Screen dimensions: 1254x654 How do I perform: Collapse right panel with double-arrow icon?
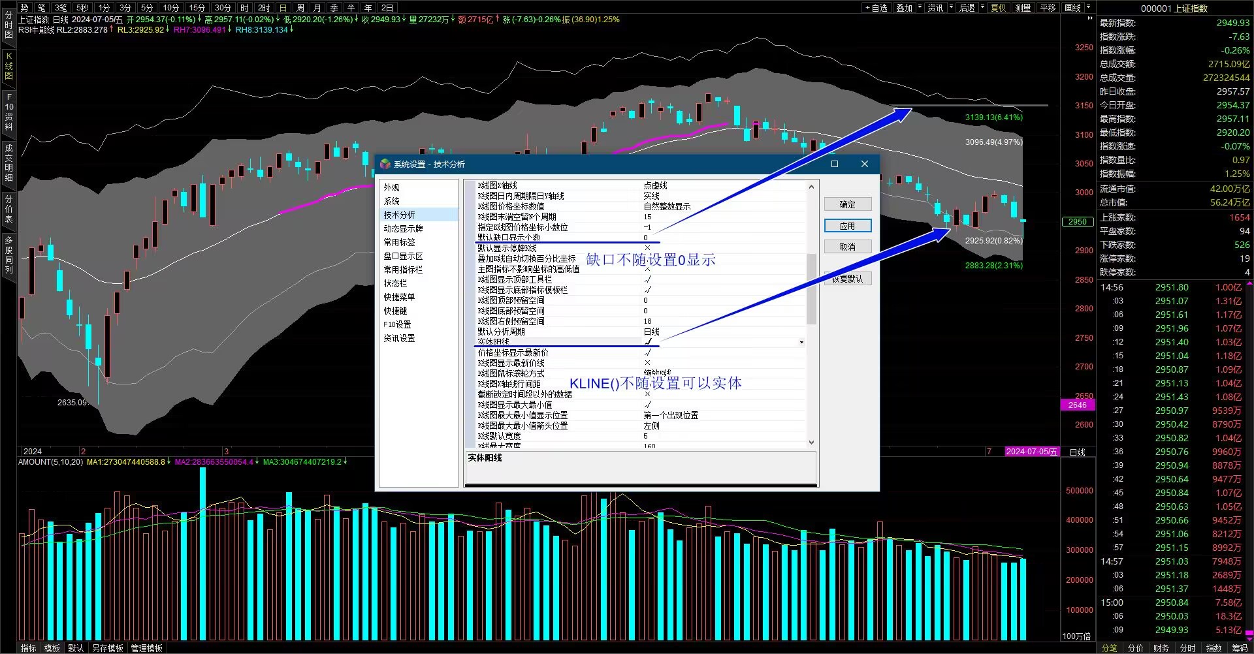point(1089,19)
